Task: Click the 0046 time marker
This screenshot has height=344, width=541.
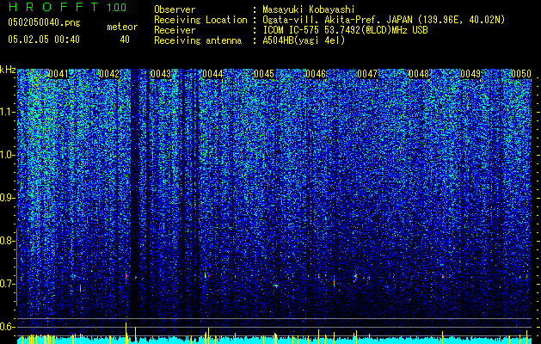Action: [316, 74]
